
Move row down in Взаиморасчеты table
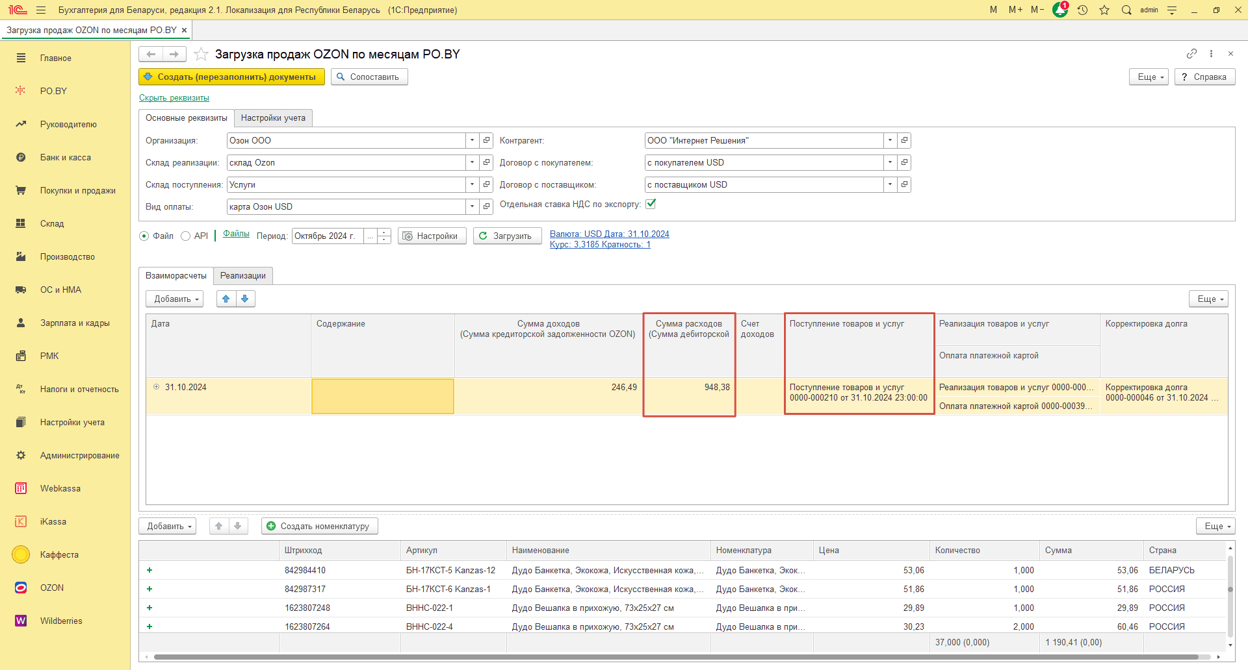coord(245,299)
